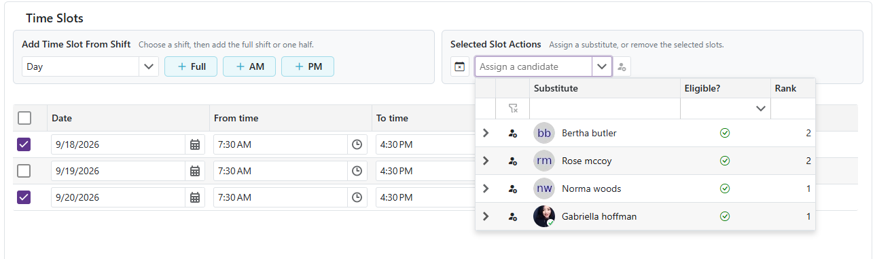Sort by Eligible? column header

(x=725, y=88)
